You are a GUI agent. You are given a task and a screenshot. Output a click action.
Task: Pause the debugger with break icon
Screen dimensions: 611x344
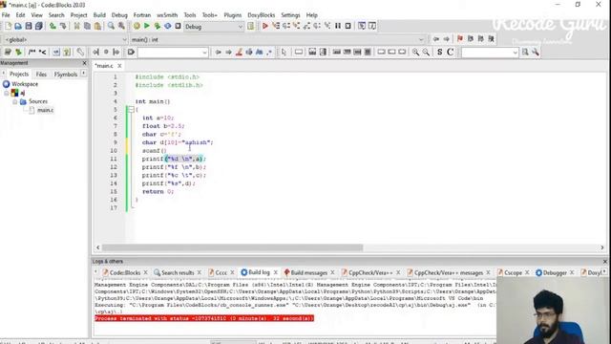[x=337, y=26]
